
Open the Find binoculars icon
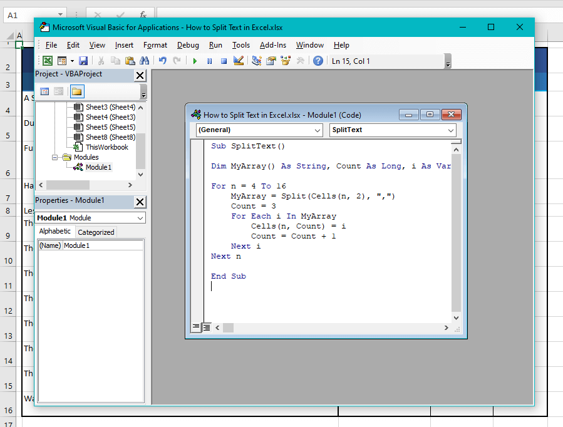(x=145, y=61)
